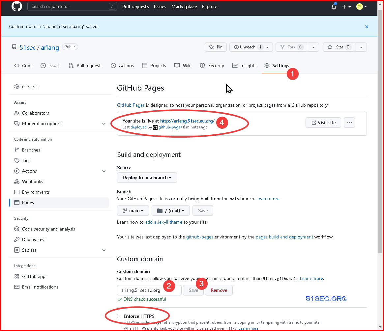The image size is (384, 331).
Task: Click Learn more about custom domains
Action: click(x=311, y=278)
